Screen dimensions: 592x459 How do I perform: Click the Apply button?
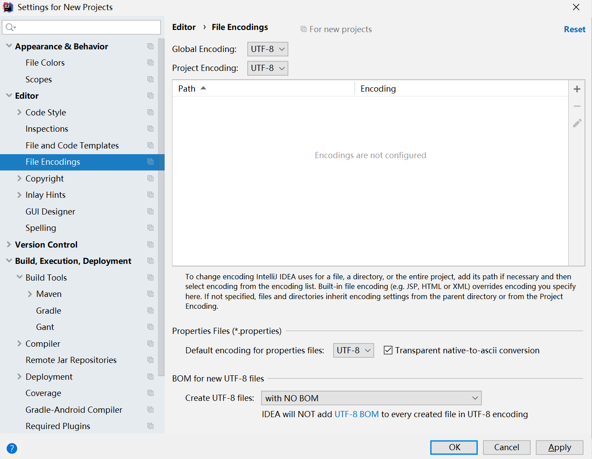(x=559, y=448)
